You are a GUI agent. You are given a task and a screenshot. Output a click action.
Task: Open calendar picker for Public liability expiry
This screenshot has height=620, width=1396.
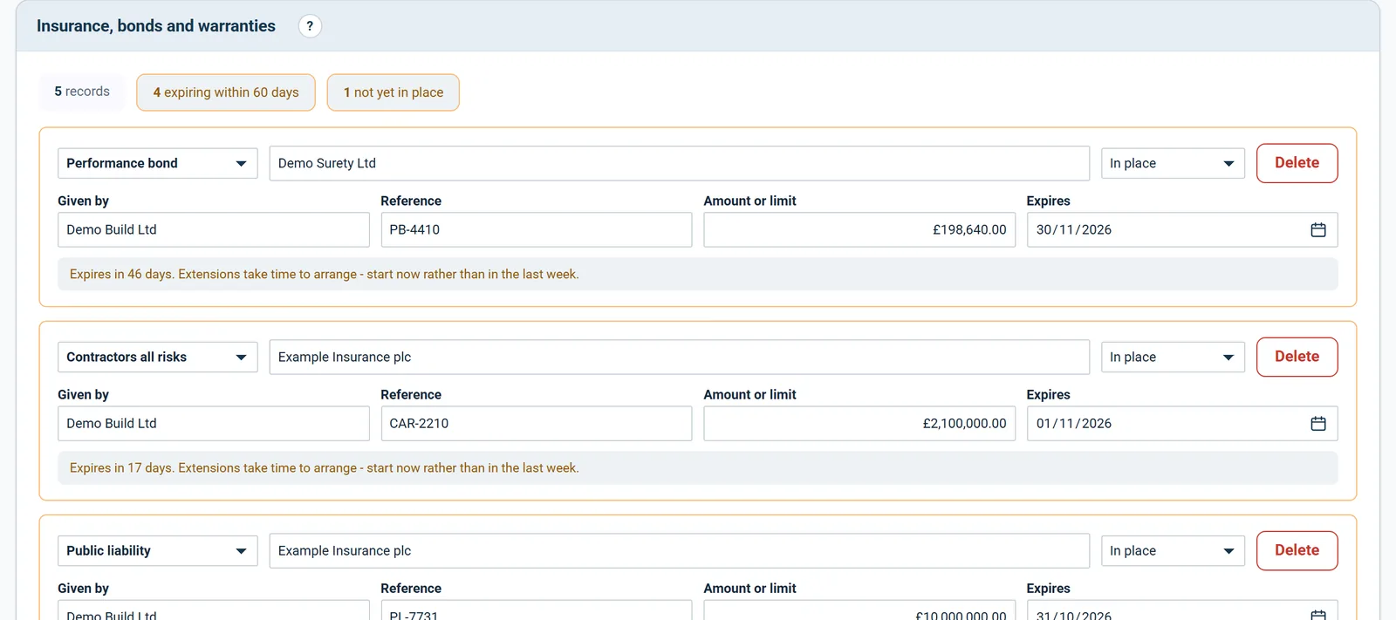coord(1317,614)
